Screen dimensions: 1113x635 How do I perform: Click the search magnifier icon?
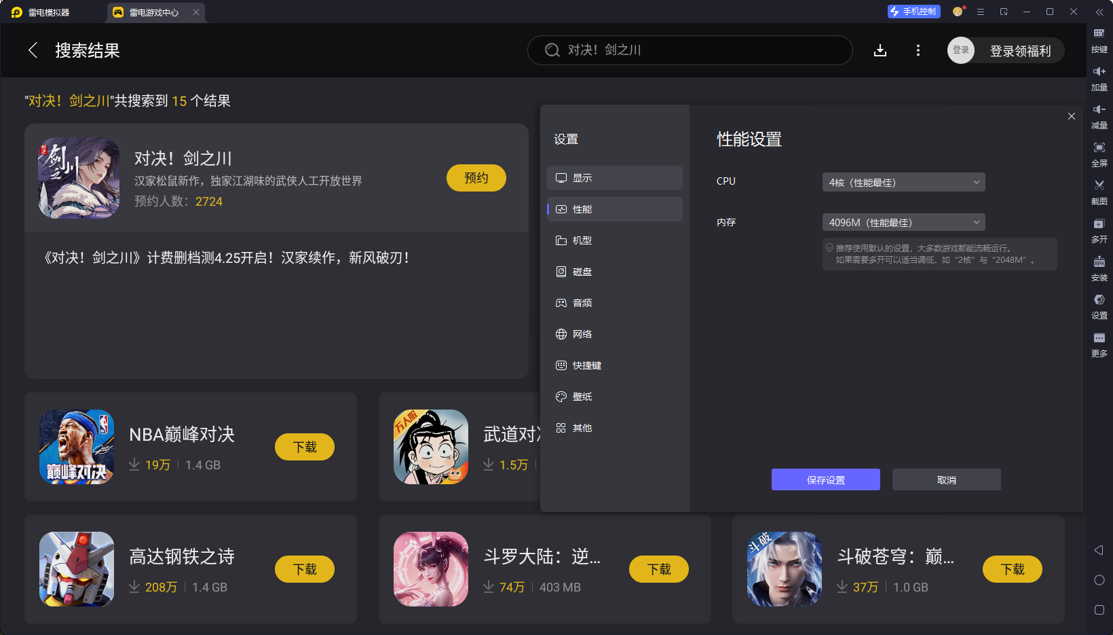click(x=552, y=50)
